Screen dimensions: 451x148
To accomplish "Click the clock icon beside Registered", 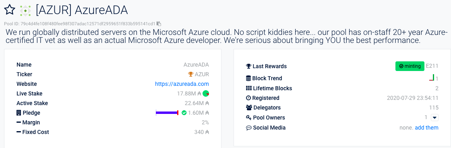I will coord(248,98).
